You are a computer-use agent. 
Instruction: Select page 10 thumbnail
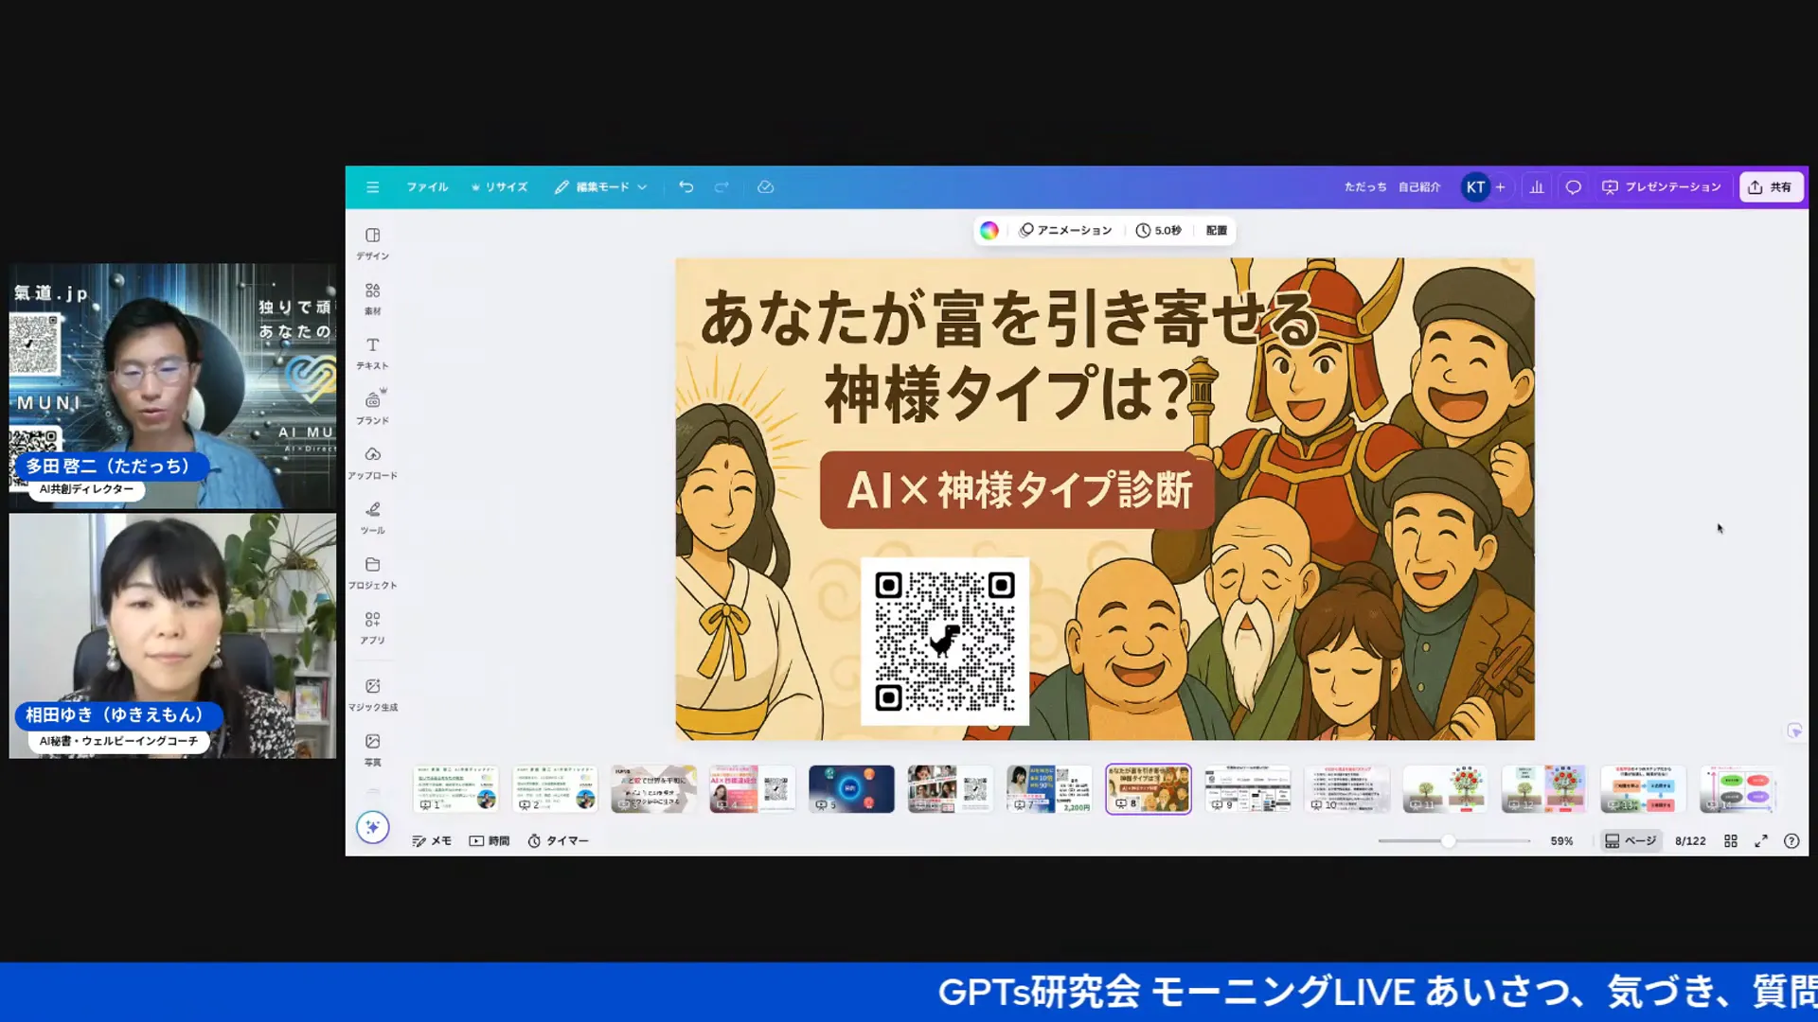(1346, 788)
